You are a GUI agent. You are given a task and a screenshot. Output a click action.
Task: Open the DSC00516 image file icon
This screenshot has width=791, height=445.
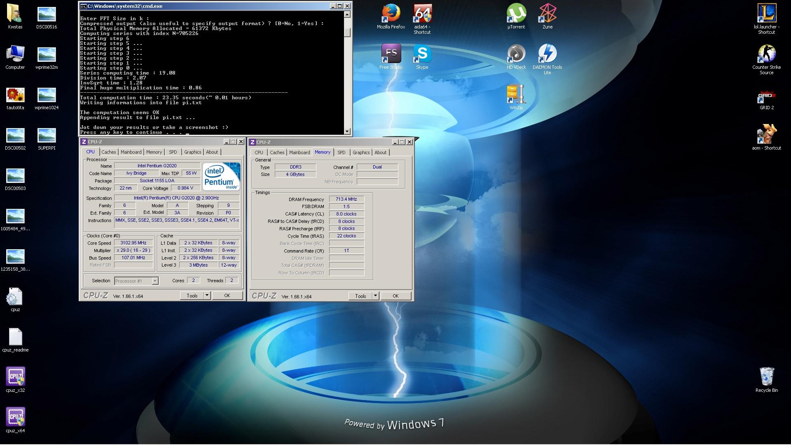point(47,16)
